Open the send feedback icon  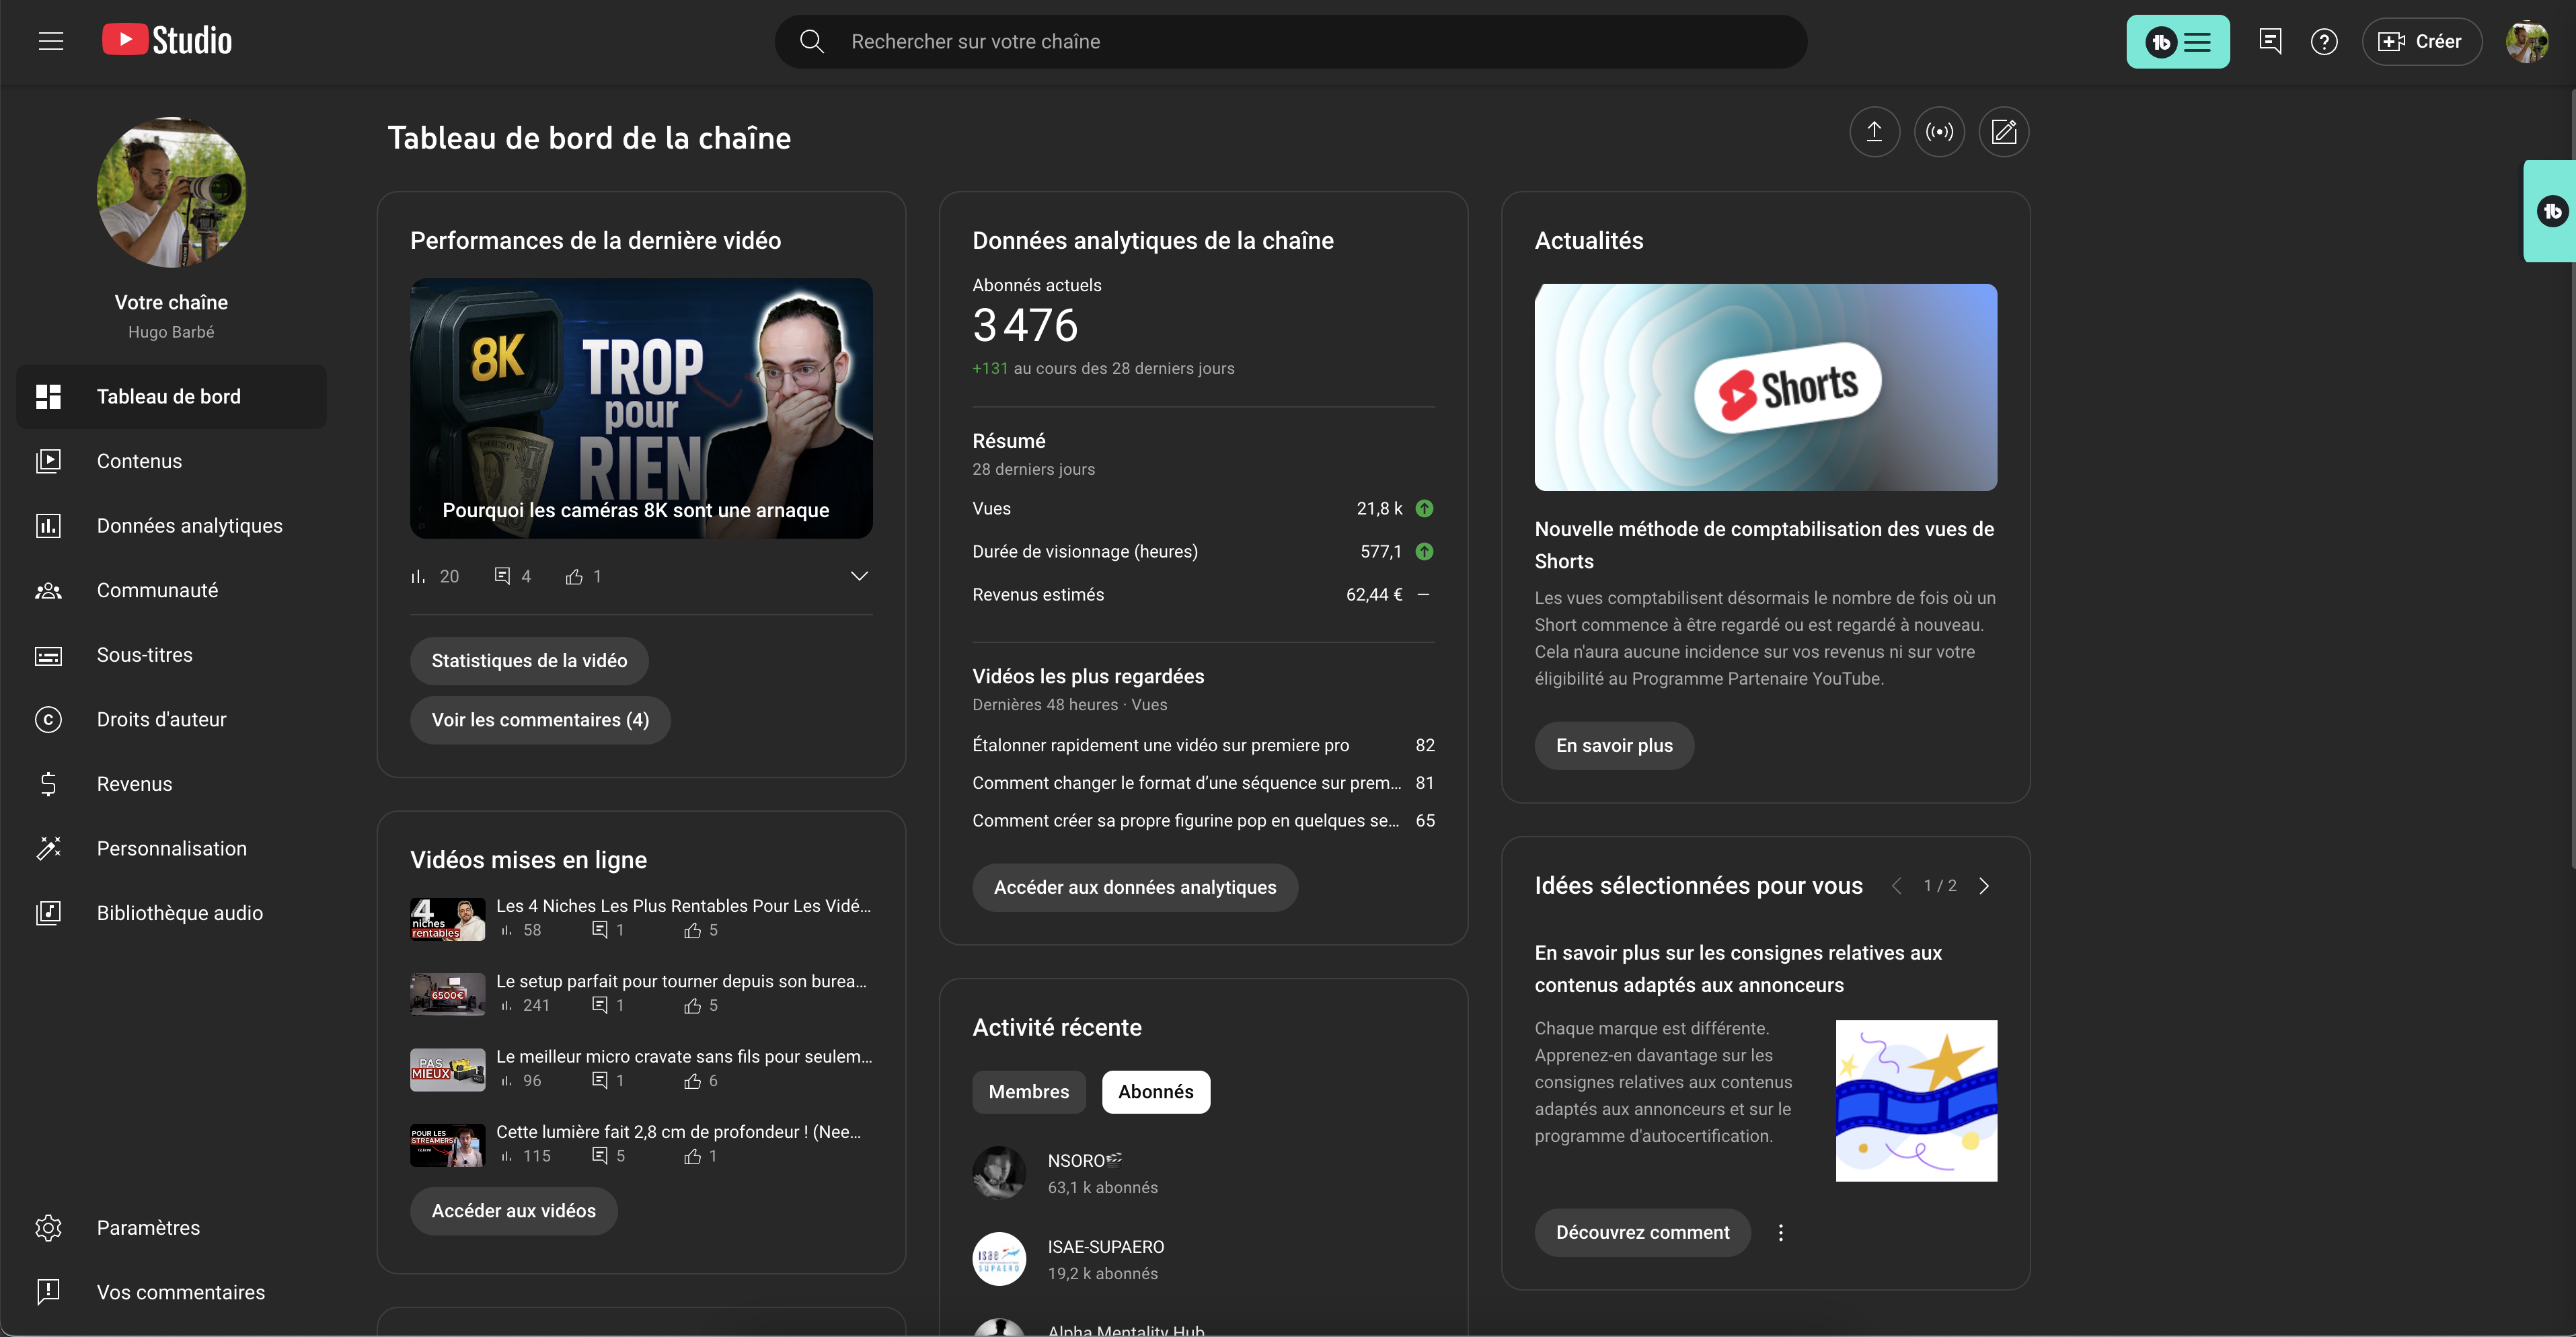pyautogui.click(x=2270, y=41)
